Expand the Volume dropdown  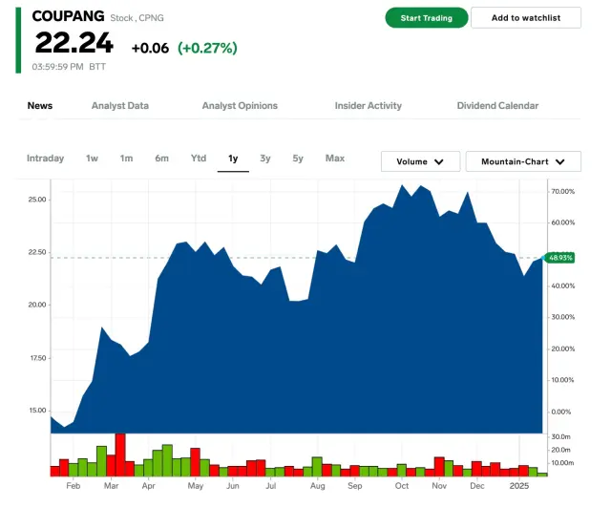(x=420, y=162)
